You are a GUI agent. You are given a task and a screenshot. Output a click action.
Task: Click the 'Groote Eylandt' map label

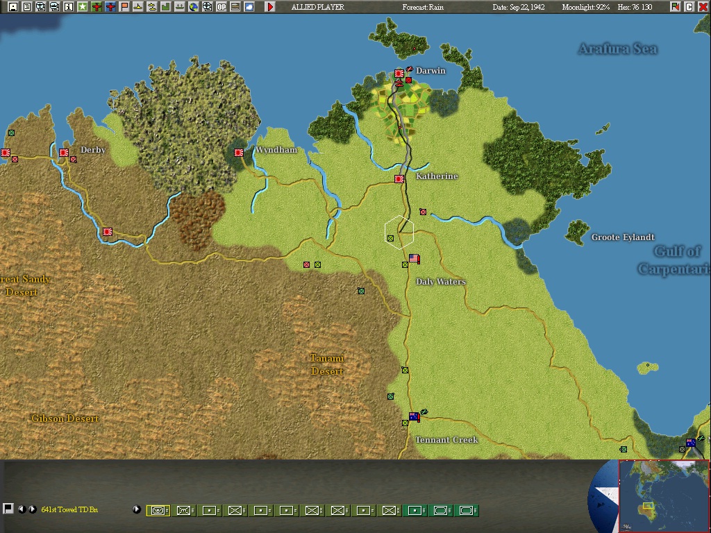click(x=623, y=237)
